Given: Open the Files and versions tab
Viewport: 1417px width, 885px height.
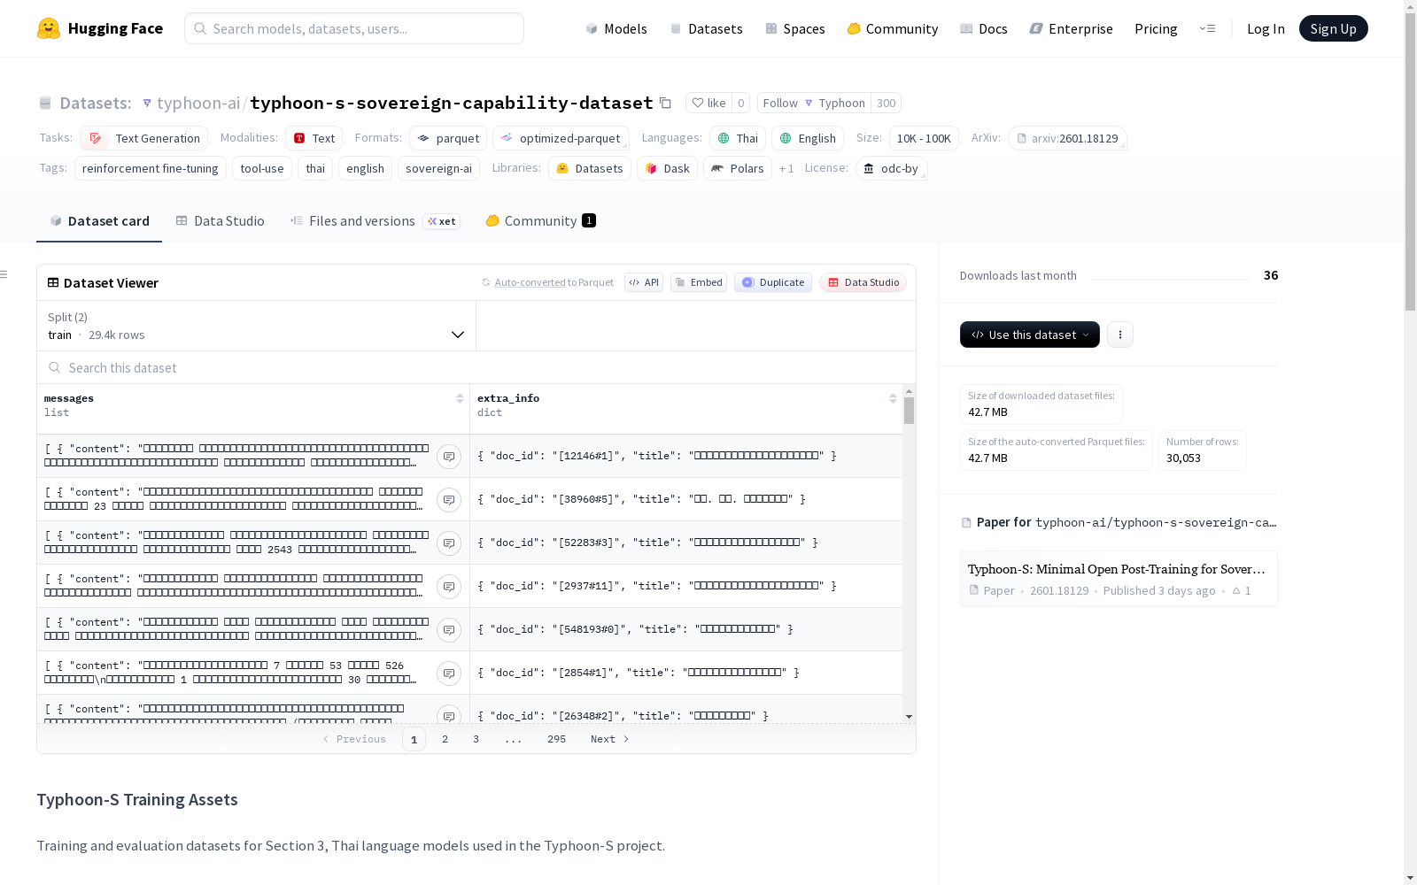Looking at the screenshot, I should 375,221.
